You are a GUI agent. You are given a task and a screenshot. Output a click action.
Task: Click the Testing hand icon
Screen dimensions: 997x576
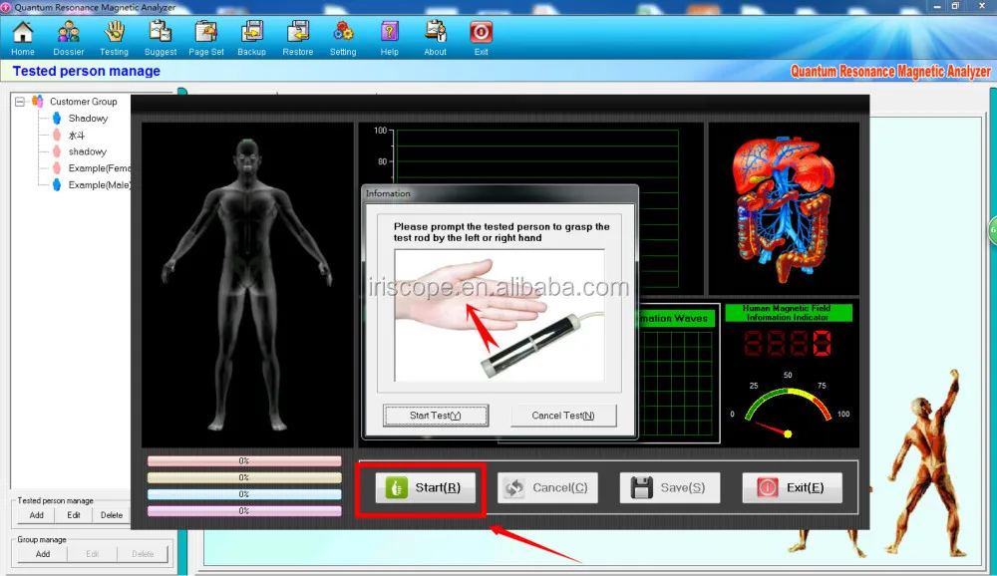115,38
